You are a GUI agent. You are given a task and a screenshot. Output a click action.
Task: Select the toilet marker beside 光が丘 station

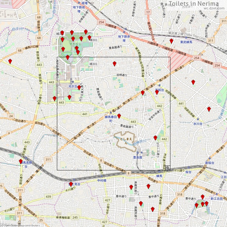point(79,88)
